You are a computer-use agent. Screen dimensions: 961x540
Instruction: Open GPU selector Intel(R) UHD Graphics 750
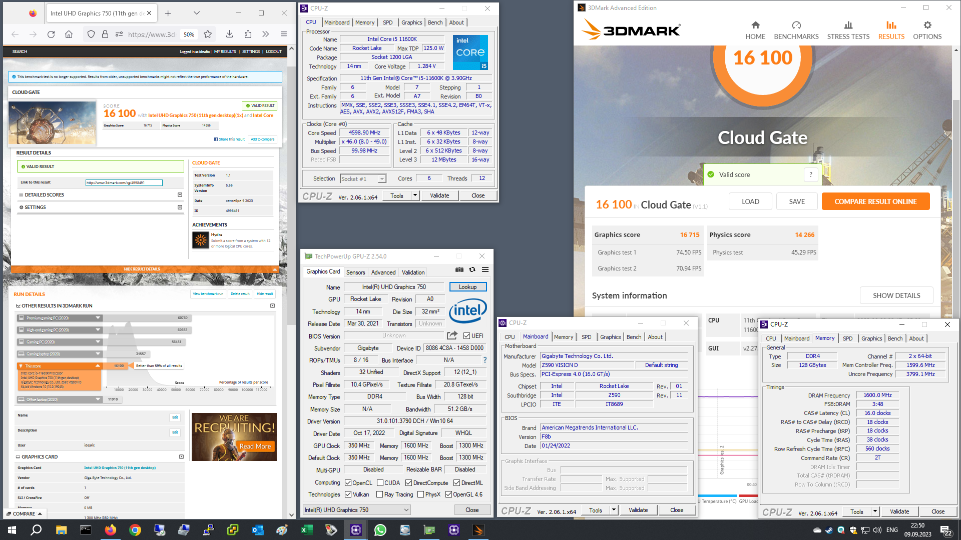[357, 510]
